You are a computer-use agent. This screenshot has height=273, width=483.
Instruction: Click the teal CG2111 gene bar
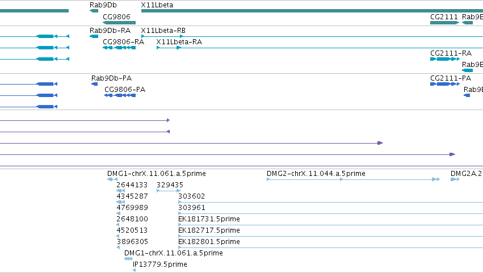(444, 23)
